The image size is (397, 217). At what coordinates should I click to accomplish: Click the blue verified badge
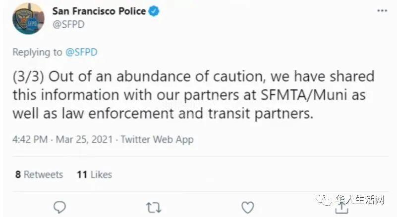pyautogui.click(x=154, y=11)
